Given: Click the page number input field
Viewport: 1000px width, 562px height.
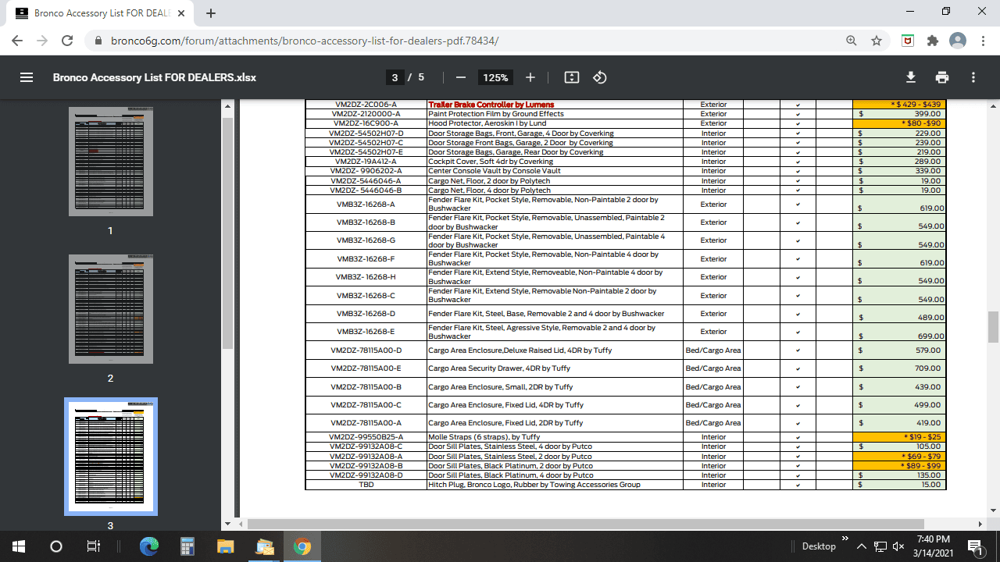Looking at the screenshot, I should [395, 77].
